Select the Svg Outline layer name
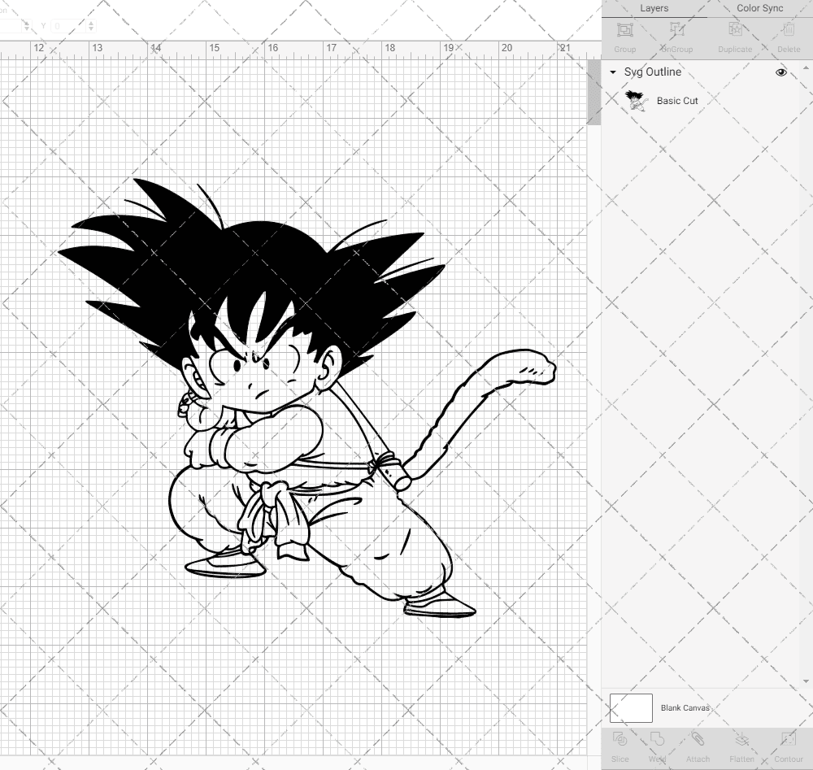The image size is (813, 770). [x=652, y=72]
